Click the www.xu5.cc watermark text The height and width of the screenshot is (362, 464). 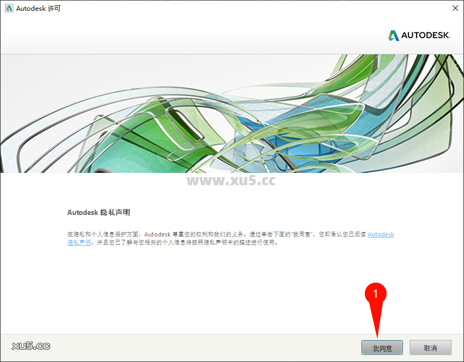231,181
